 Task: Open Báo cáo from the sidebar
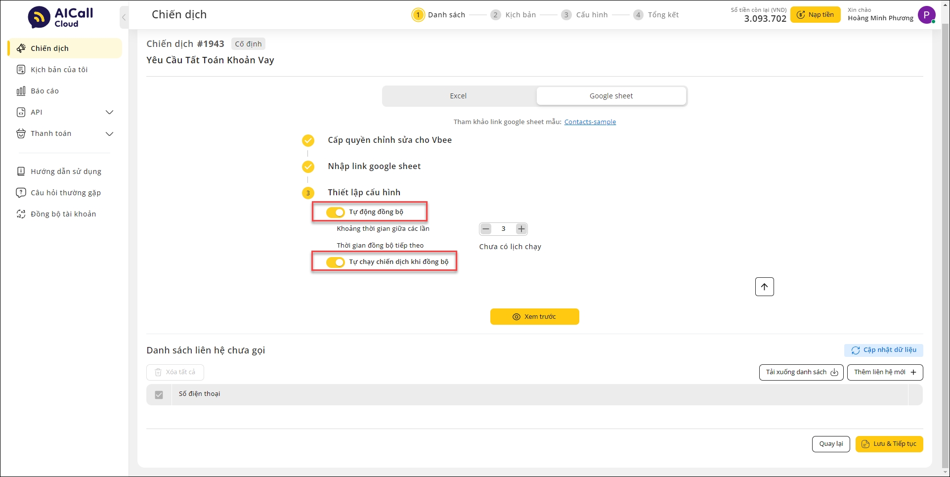click(x=44, y=91)
